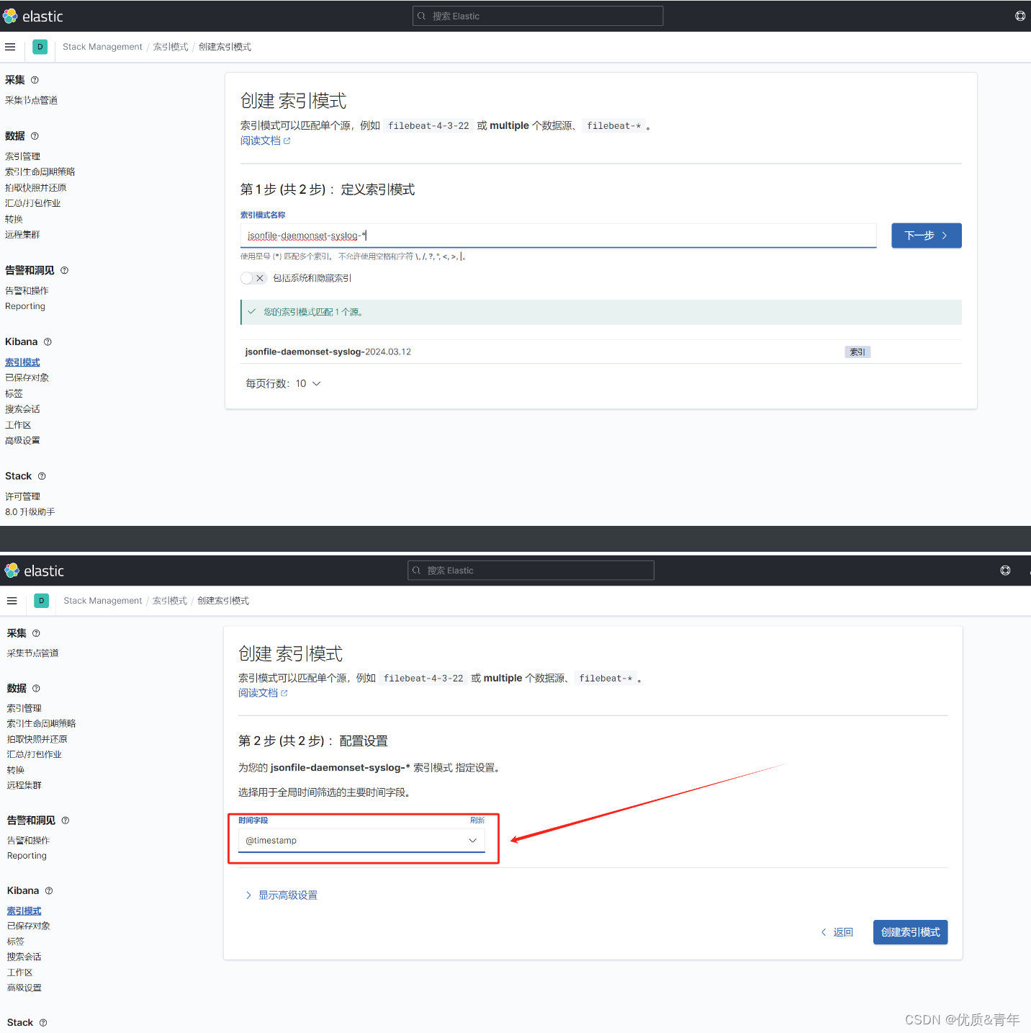Click the 搜索 Elastic search box in top header

pos(538,16)
